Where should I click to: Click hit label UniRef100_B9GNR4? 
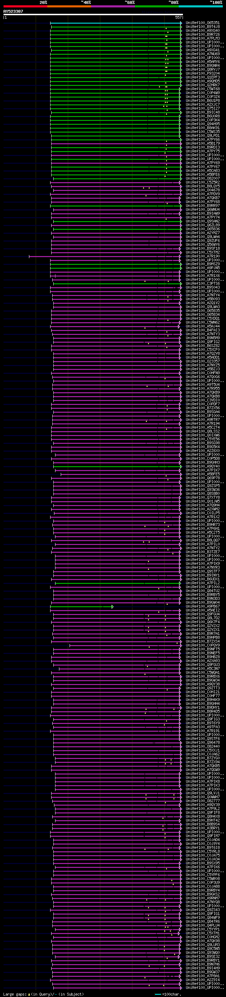tap(203, 65)
